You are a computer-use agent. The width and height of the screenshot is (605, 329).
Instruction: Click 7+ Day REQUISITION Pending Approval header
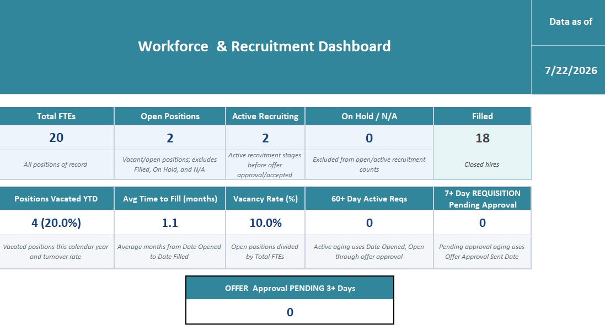click(x=483, y=199)
